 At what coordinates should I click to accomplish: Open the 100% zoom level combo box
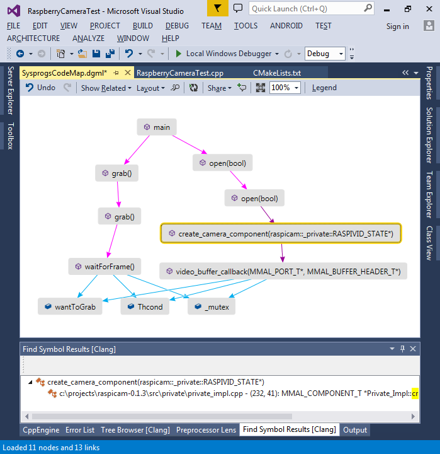click(285, 88)
